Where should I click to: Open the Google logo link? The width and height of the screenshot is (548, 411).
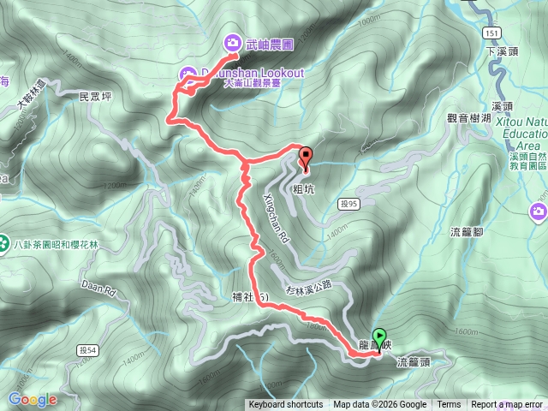33,400
